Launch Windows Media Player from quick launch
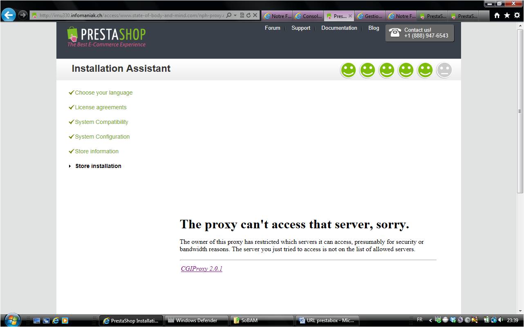This screenshot has width=524, height=327. pos(65,320)
